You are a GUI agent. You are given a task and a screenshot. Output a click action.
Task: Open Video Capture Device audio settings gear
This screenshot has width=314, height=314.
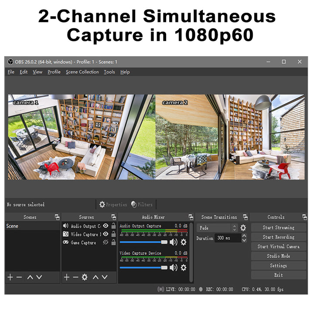(184, 267)
